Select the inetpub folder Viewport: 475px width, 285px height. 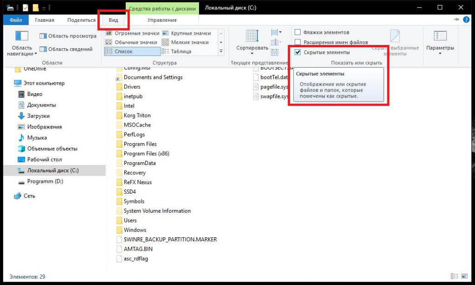(129, 96)
